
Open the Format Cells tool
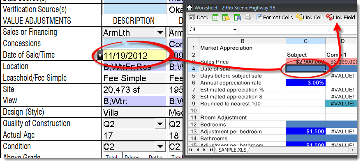point(275,17)
